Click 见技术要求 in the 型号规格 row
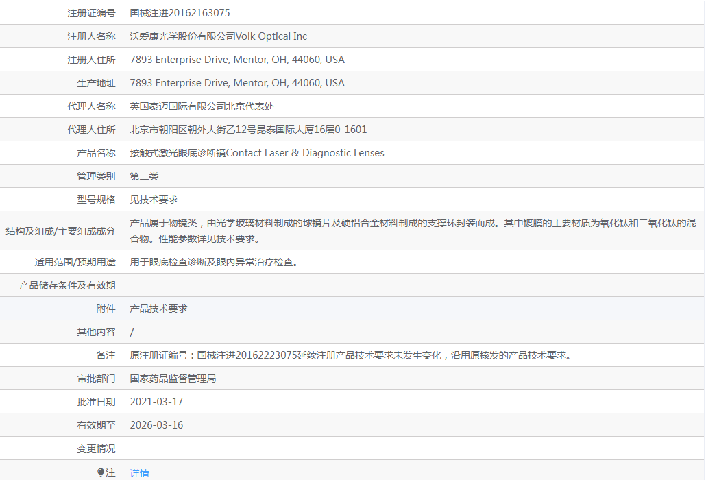This screenshot has width=706, height=480. click(x=154, y=200)
